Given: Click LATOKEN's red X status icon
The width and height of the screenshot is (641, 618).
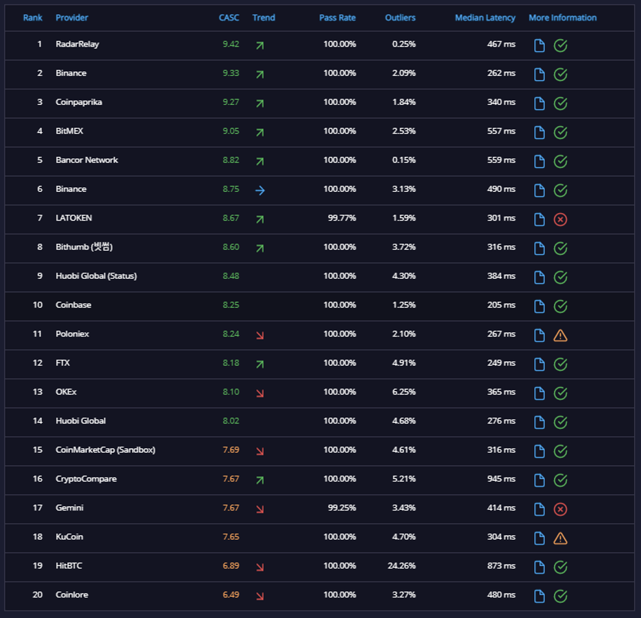Looking at the screenshot, I should (560, 220).
